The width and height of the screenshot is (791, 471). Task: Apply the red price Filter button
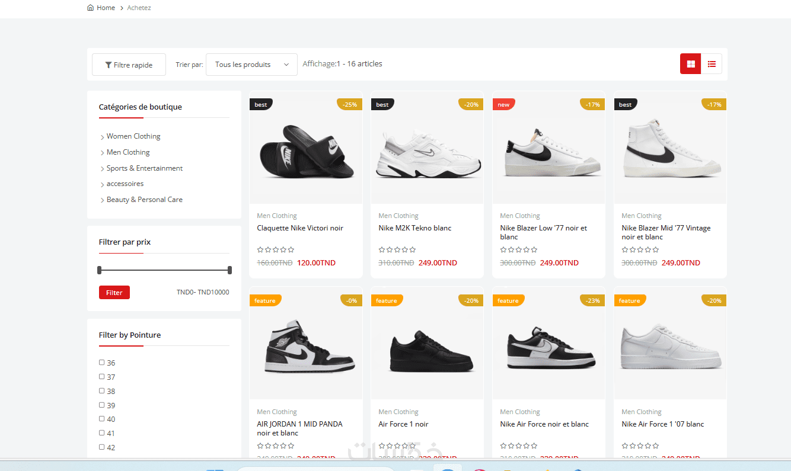[114, 292]
